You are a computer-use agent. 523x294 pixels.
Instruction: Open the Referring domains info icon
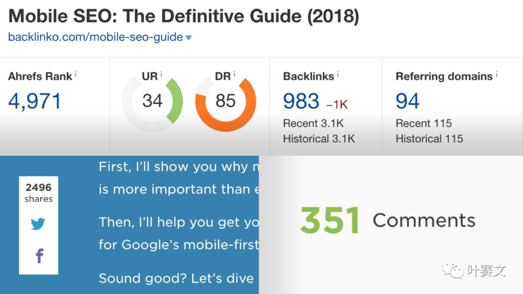click(x=496, y=74)
